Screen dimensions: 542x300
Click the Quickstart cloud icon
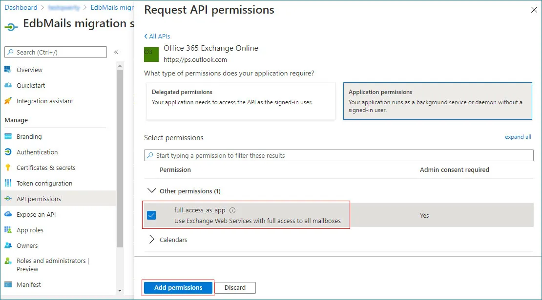[8, 85]
